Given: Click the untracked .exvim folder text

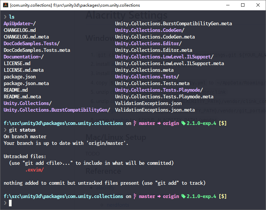Looking at the screenshot, I should (x=34, y=169).
